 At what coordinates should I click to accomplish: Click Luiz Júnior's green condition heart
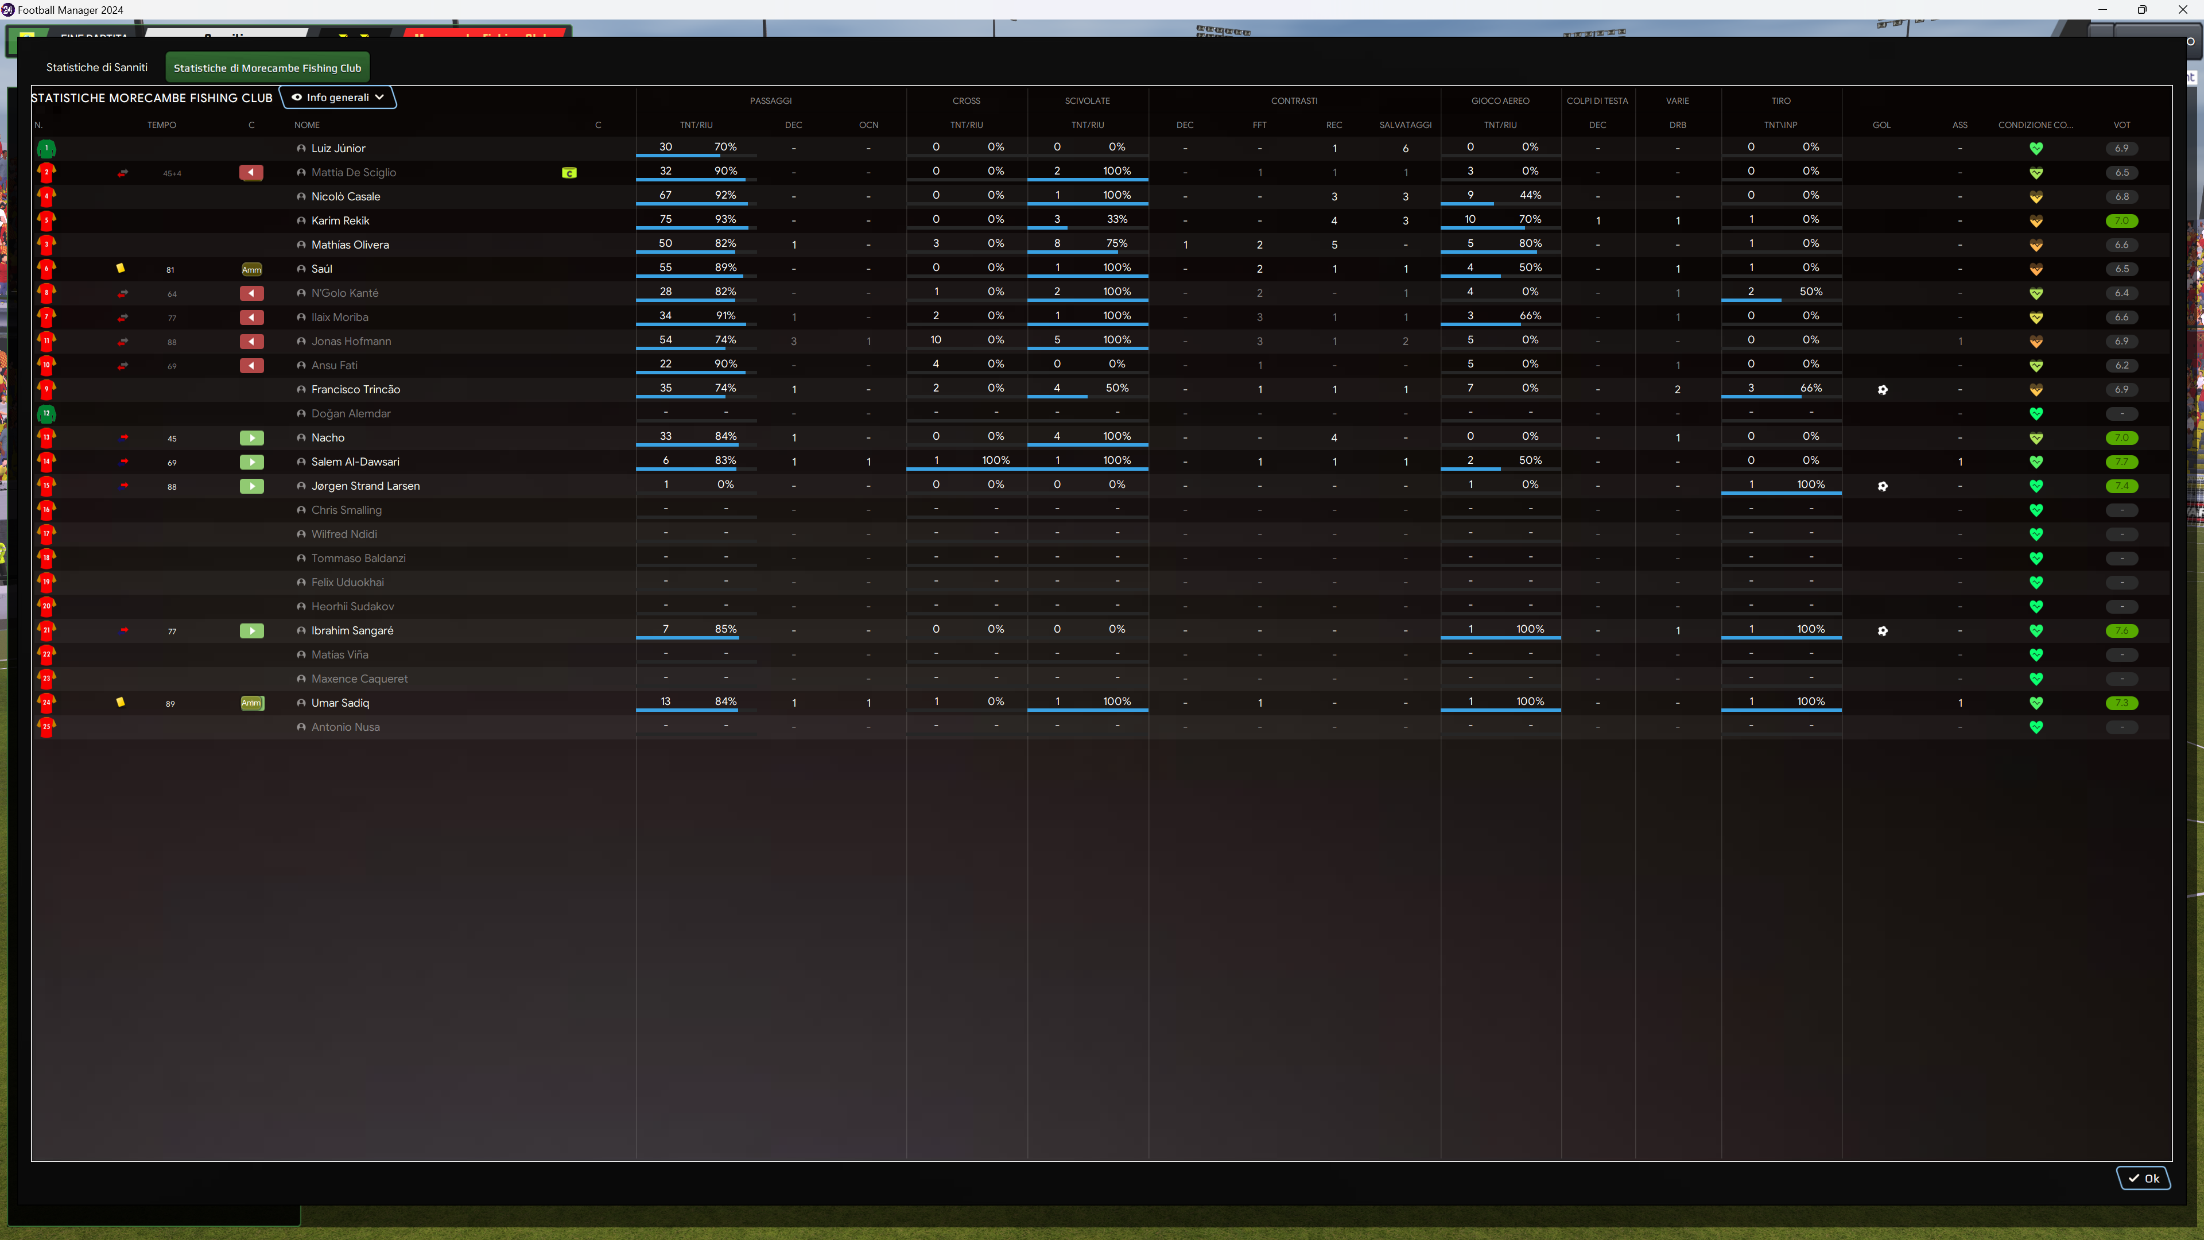[2036, 148]
